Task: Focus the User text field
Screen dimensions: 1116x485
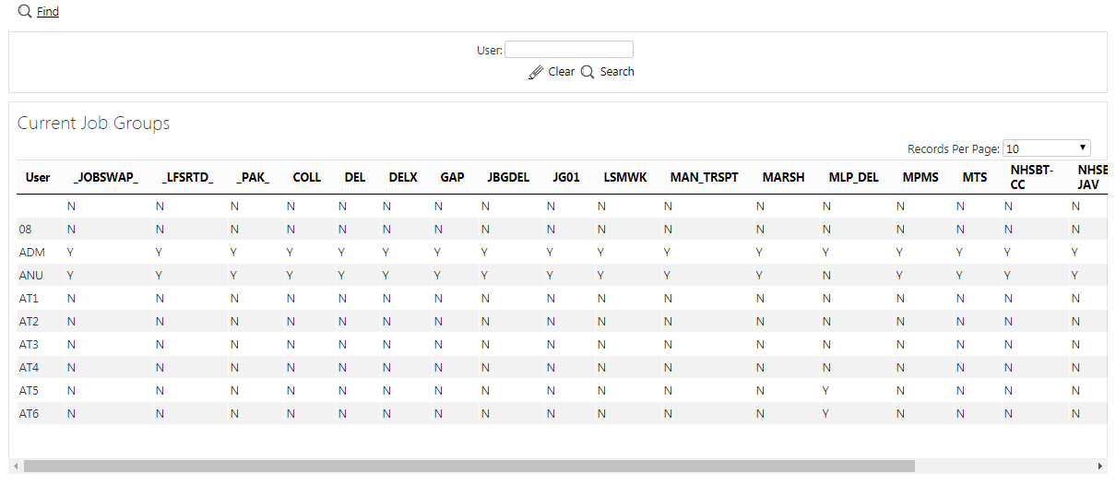Action: click(x=569, y=50)
